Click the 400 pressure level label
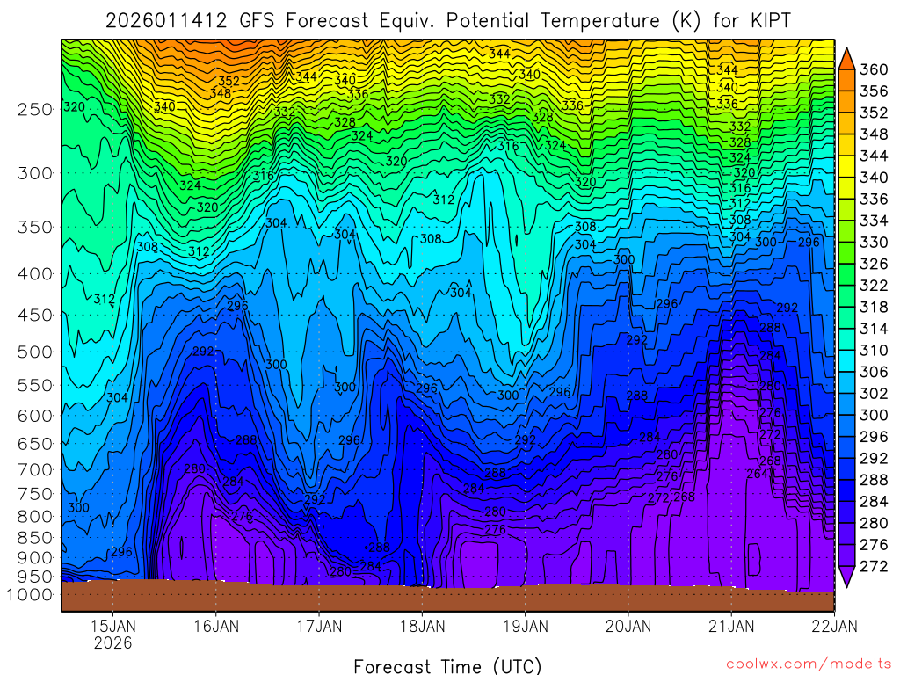900x675 pixels. (x=34, y=274)
